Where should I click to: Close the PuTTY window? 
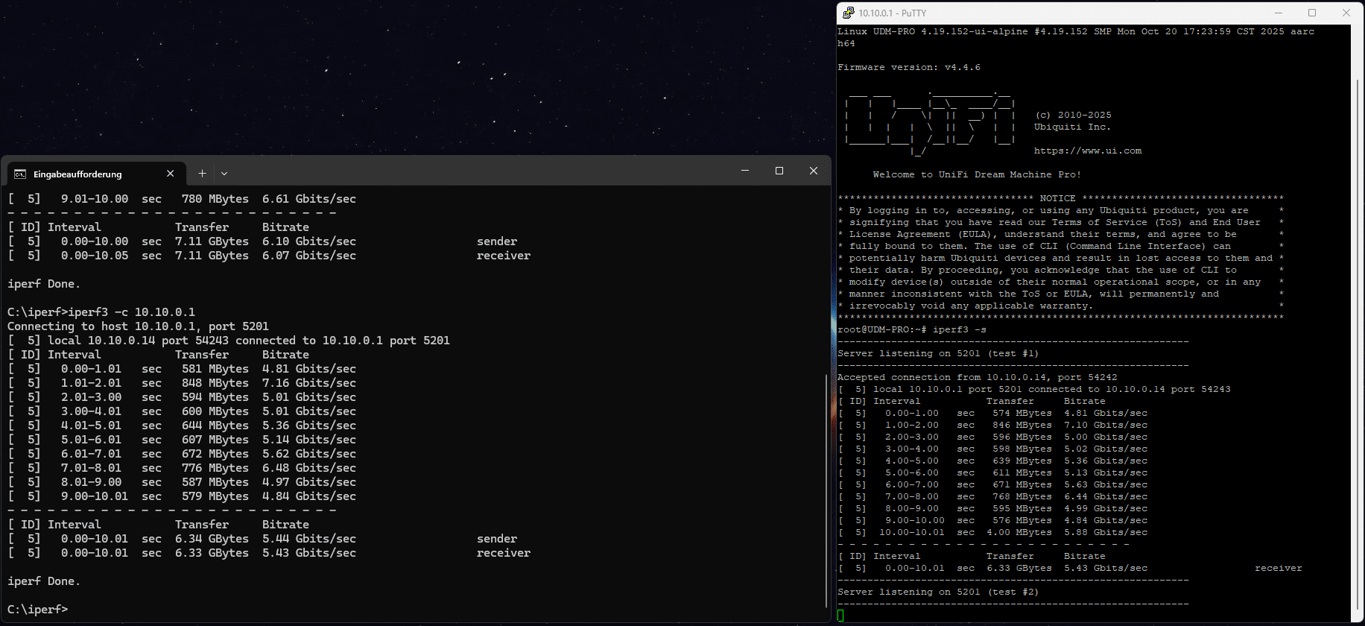pos(1346,13)
